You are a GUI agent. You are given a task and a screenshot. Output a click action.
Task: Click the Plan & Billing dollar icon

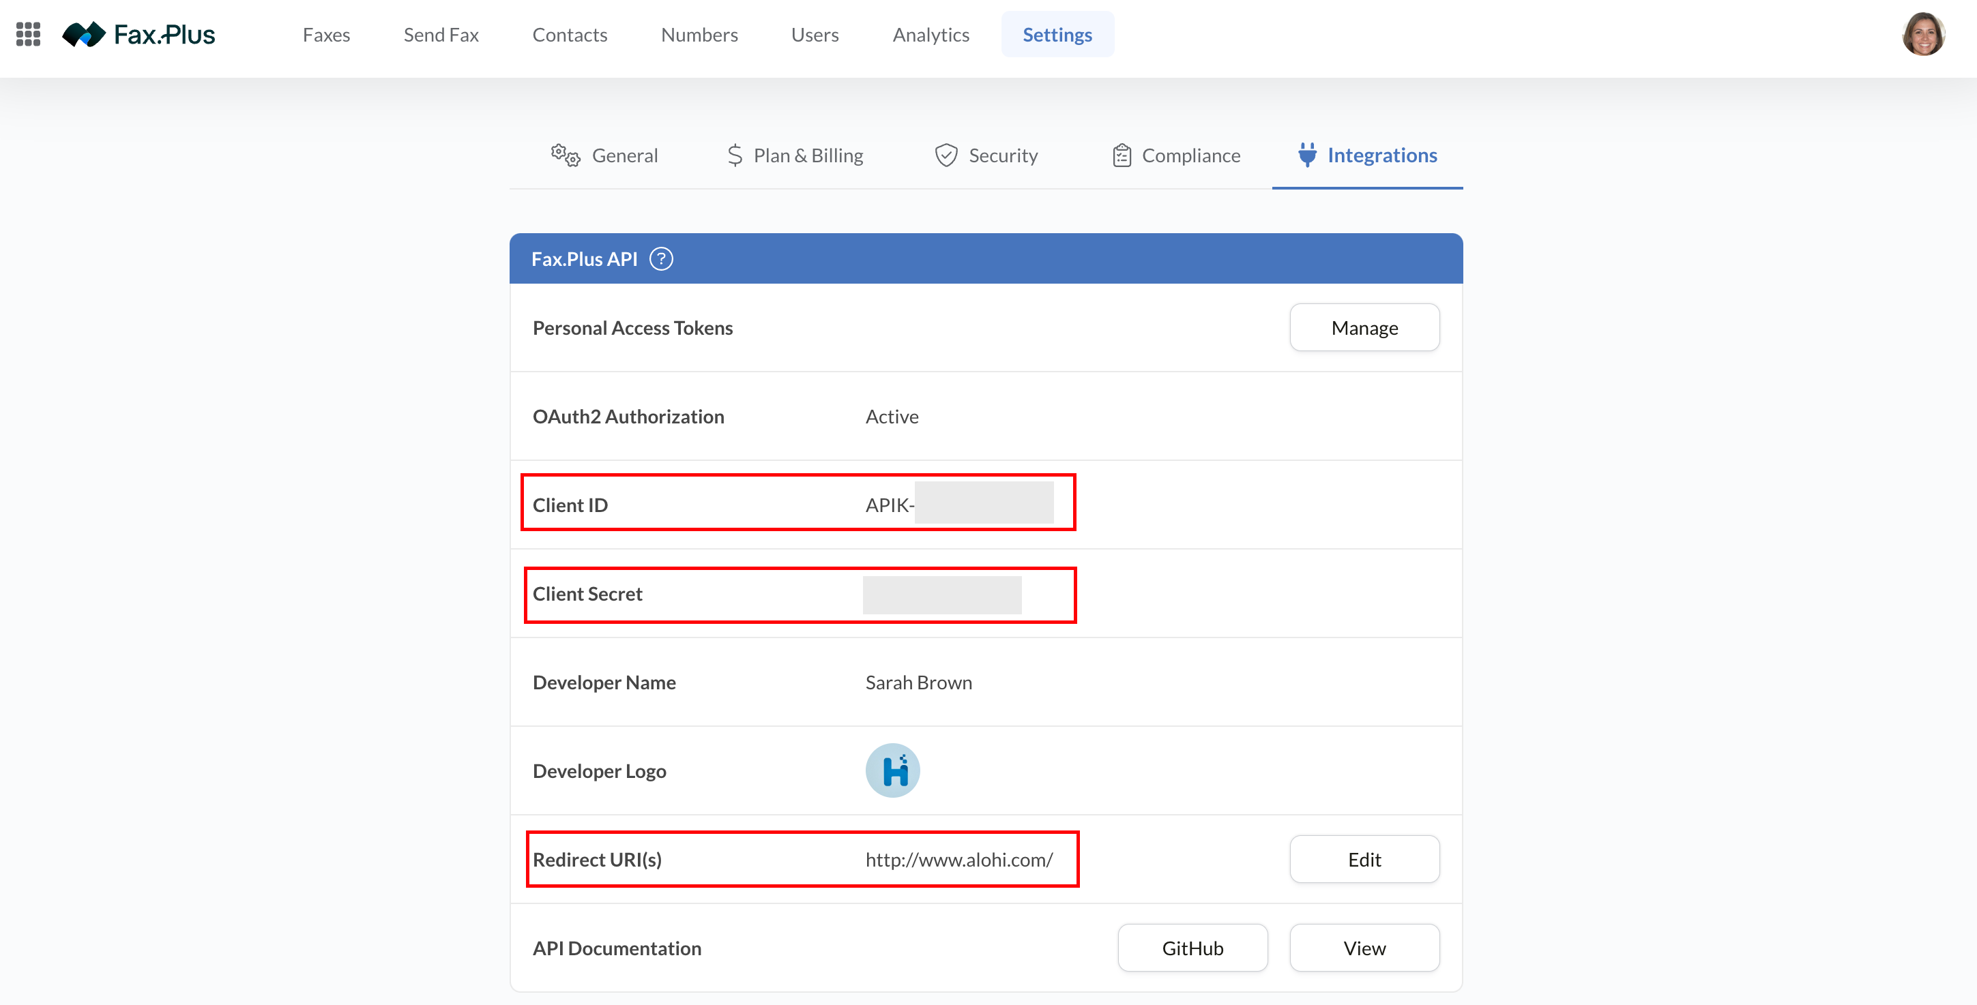click(735, 155)
